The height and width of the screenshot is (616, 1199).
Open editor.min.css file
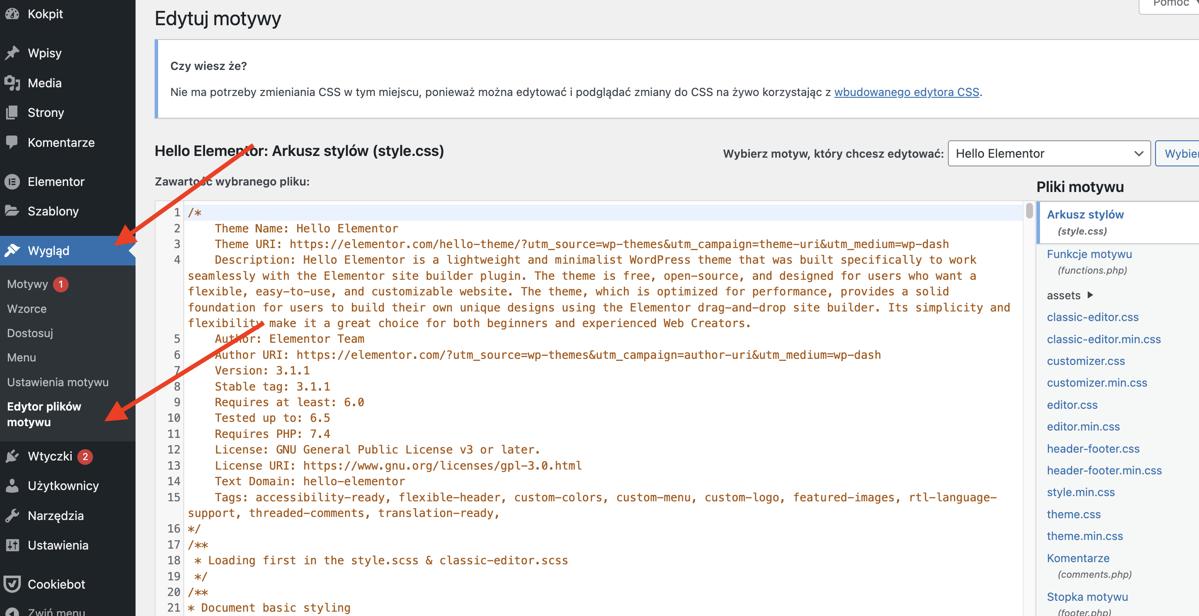(x=1083, y=427)
